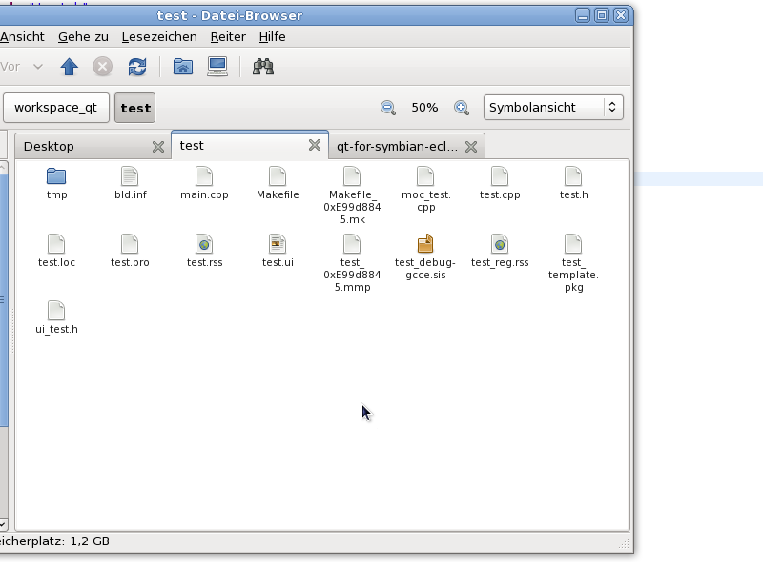
Task: Click the Reload refresh icon
Action: 137,67
